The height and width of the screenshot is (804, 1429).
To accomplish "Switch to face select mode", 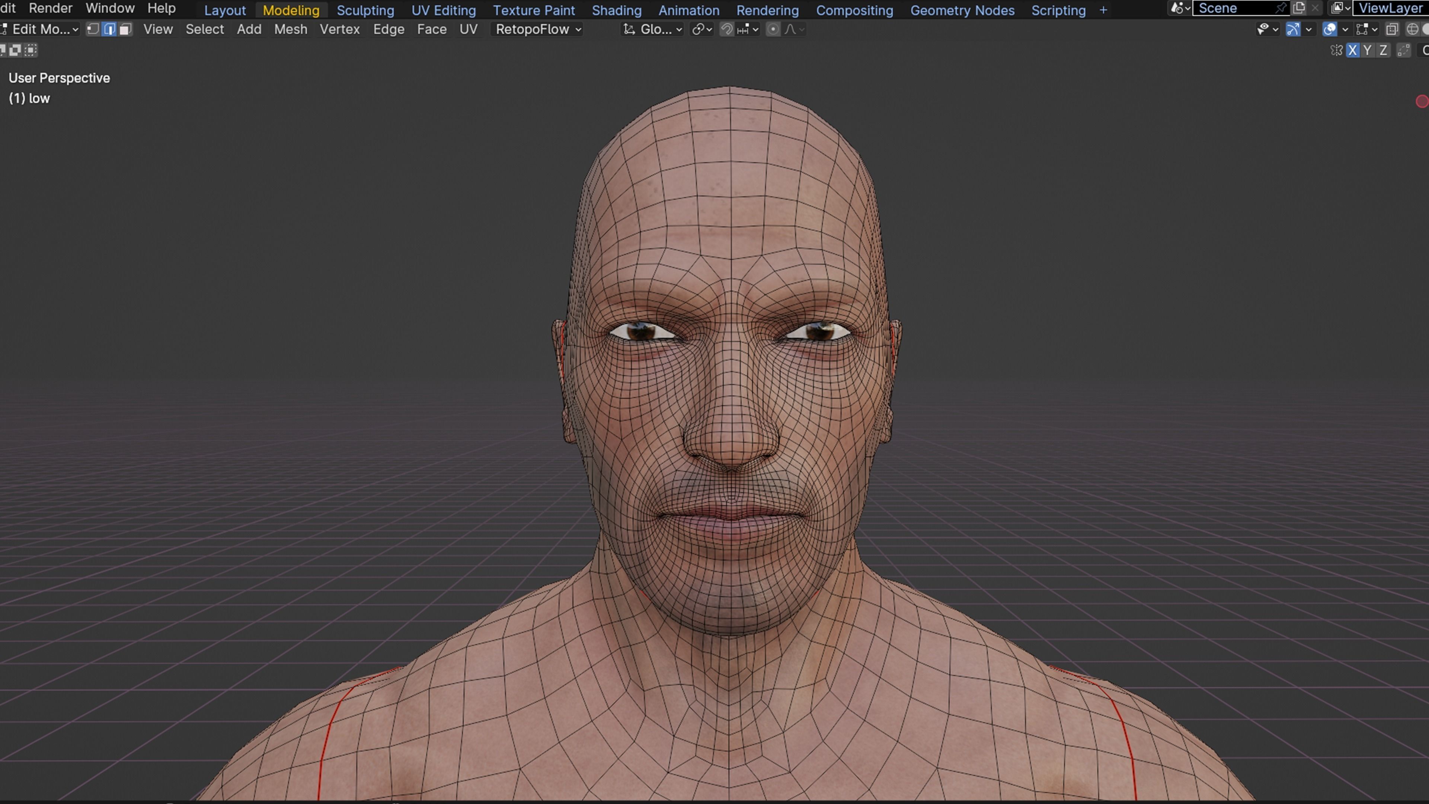I will pyautogui.click(x=125, y=29).
